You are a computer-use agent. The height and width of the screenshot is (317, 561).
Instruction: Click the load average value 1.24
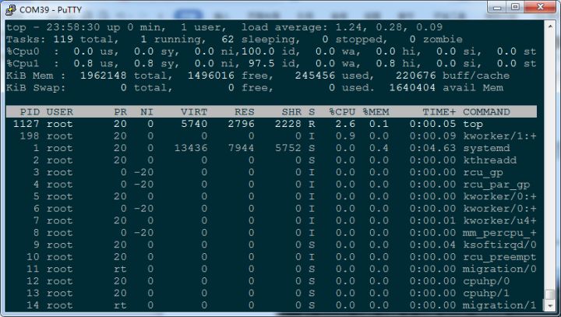click(349, 27)
